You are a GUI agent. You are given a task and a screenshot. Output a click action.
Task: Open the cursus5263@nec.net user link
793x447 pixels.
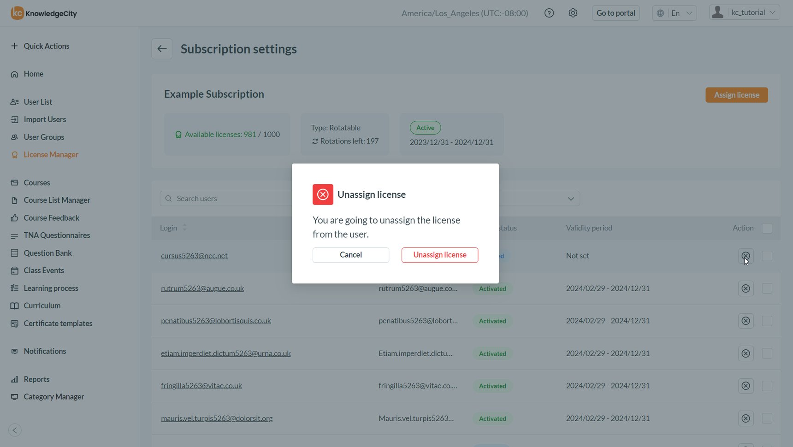pos(194,255)
